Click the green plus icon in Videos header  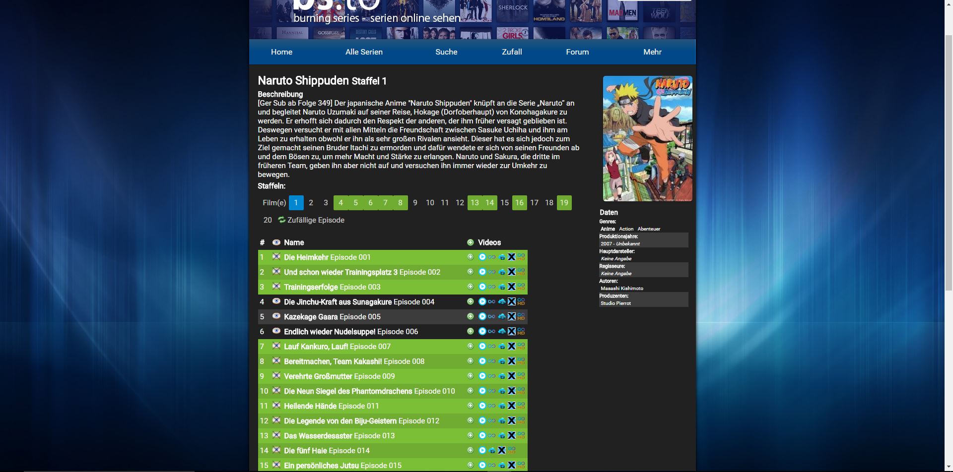[471, 242]
